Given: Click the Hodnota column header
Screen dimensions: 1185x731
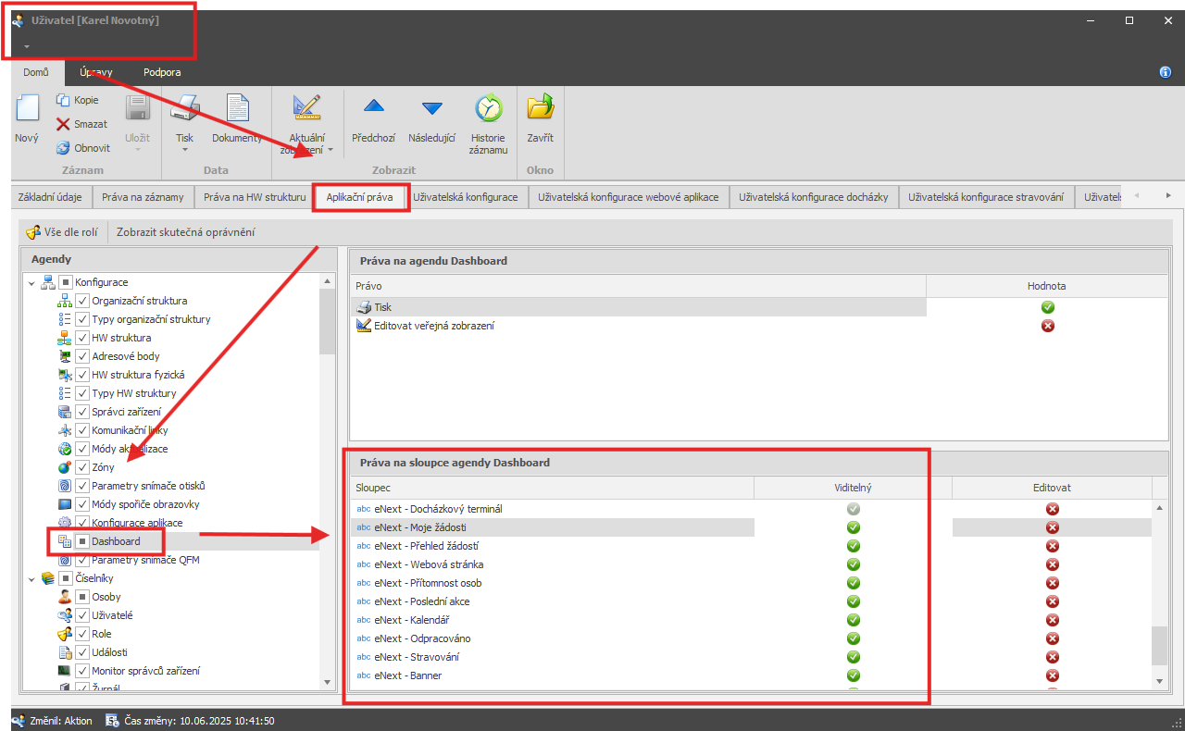Looking at the screenshot, I should pos(1047,286).
